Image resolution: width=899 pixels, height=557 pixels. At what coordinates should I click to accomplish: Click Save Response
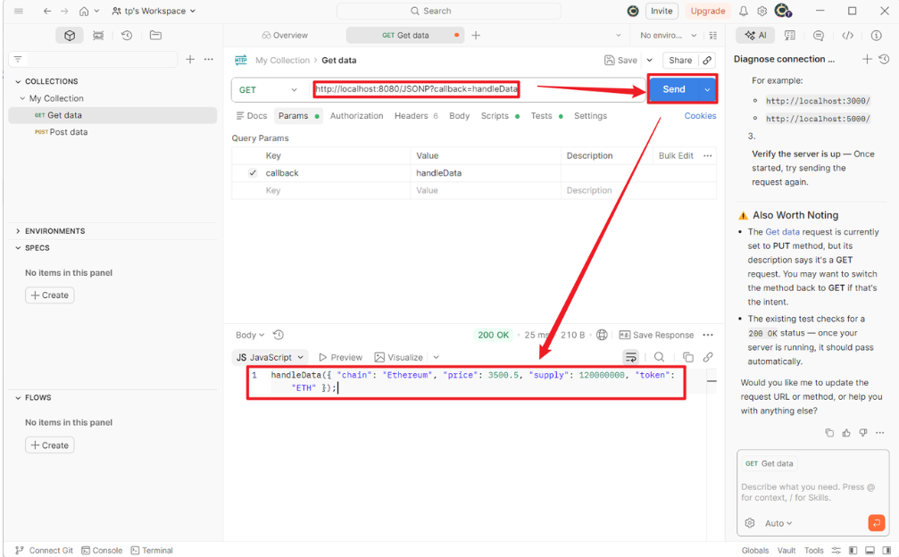(x=656, y=335)
